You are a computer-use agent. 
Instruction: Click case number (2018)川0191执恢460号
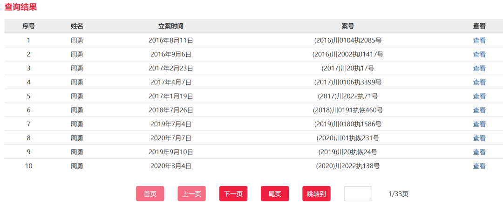[348, 110]
